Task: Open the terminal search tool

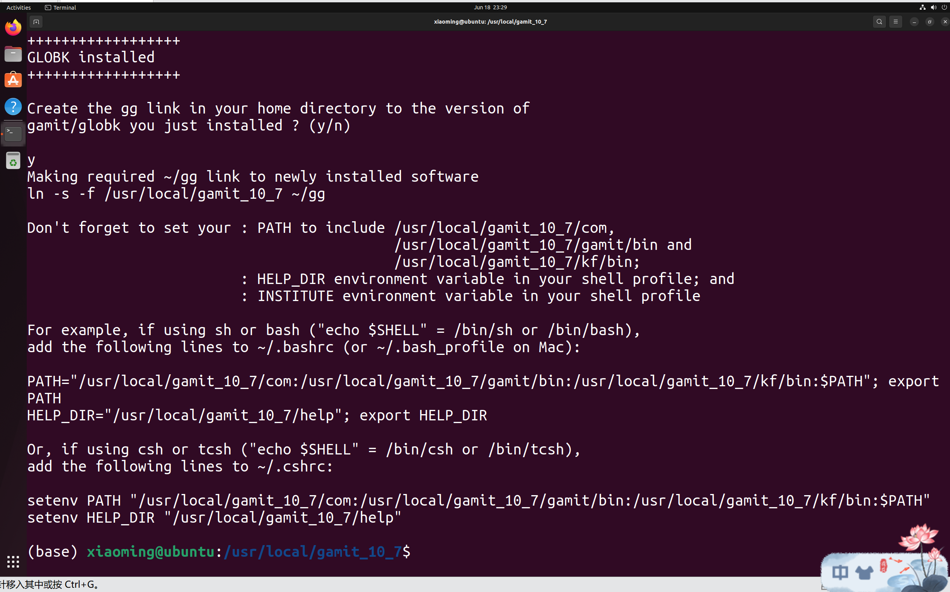Action: tap(879, 22)
